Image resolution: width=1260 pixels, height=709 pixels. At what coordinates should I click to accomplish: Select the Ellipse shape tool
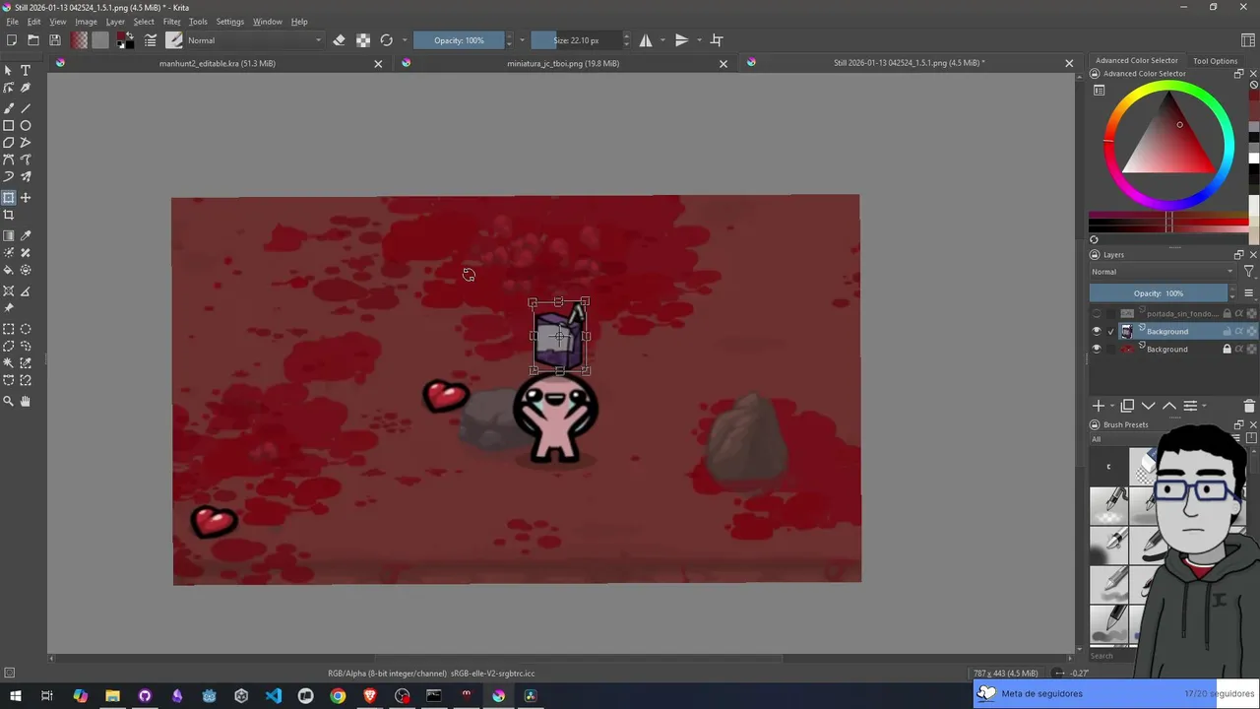click(26, 125)
